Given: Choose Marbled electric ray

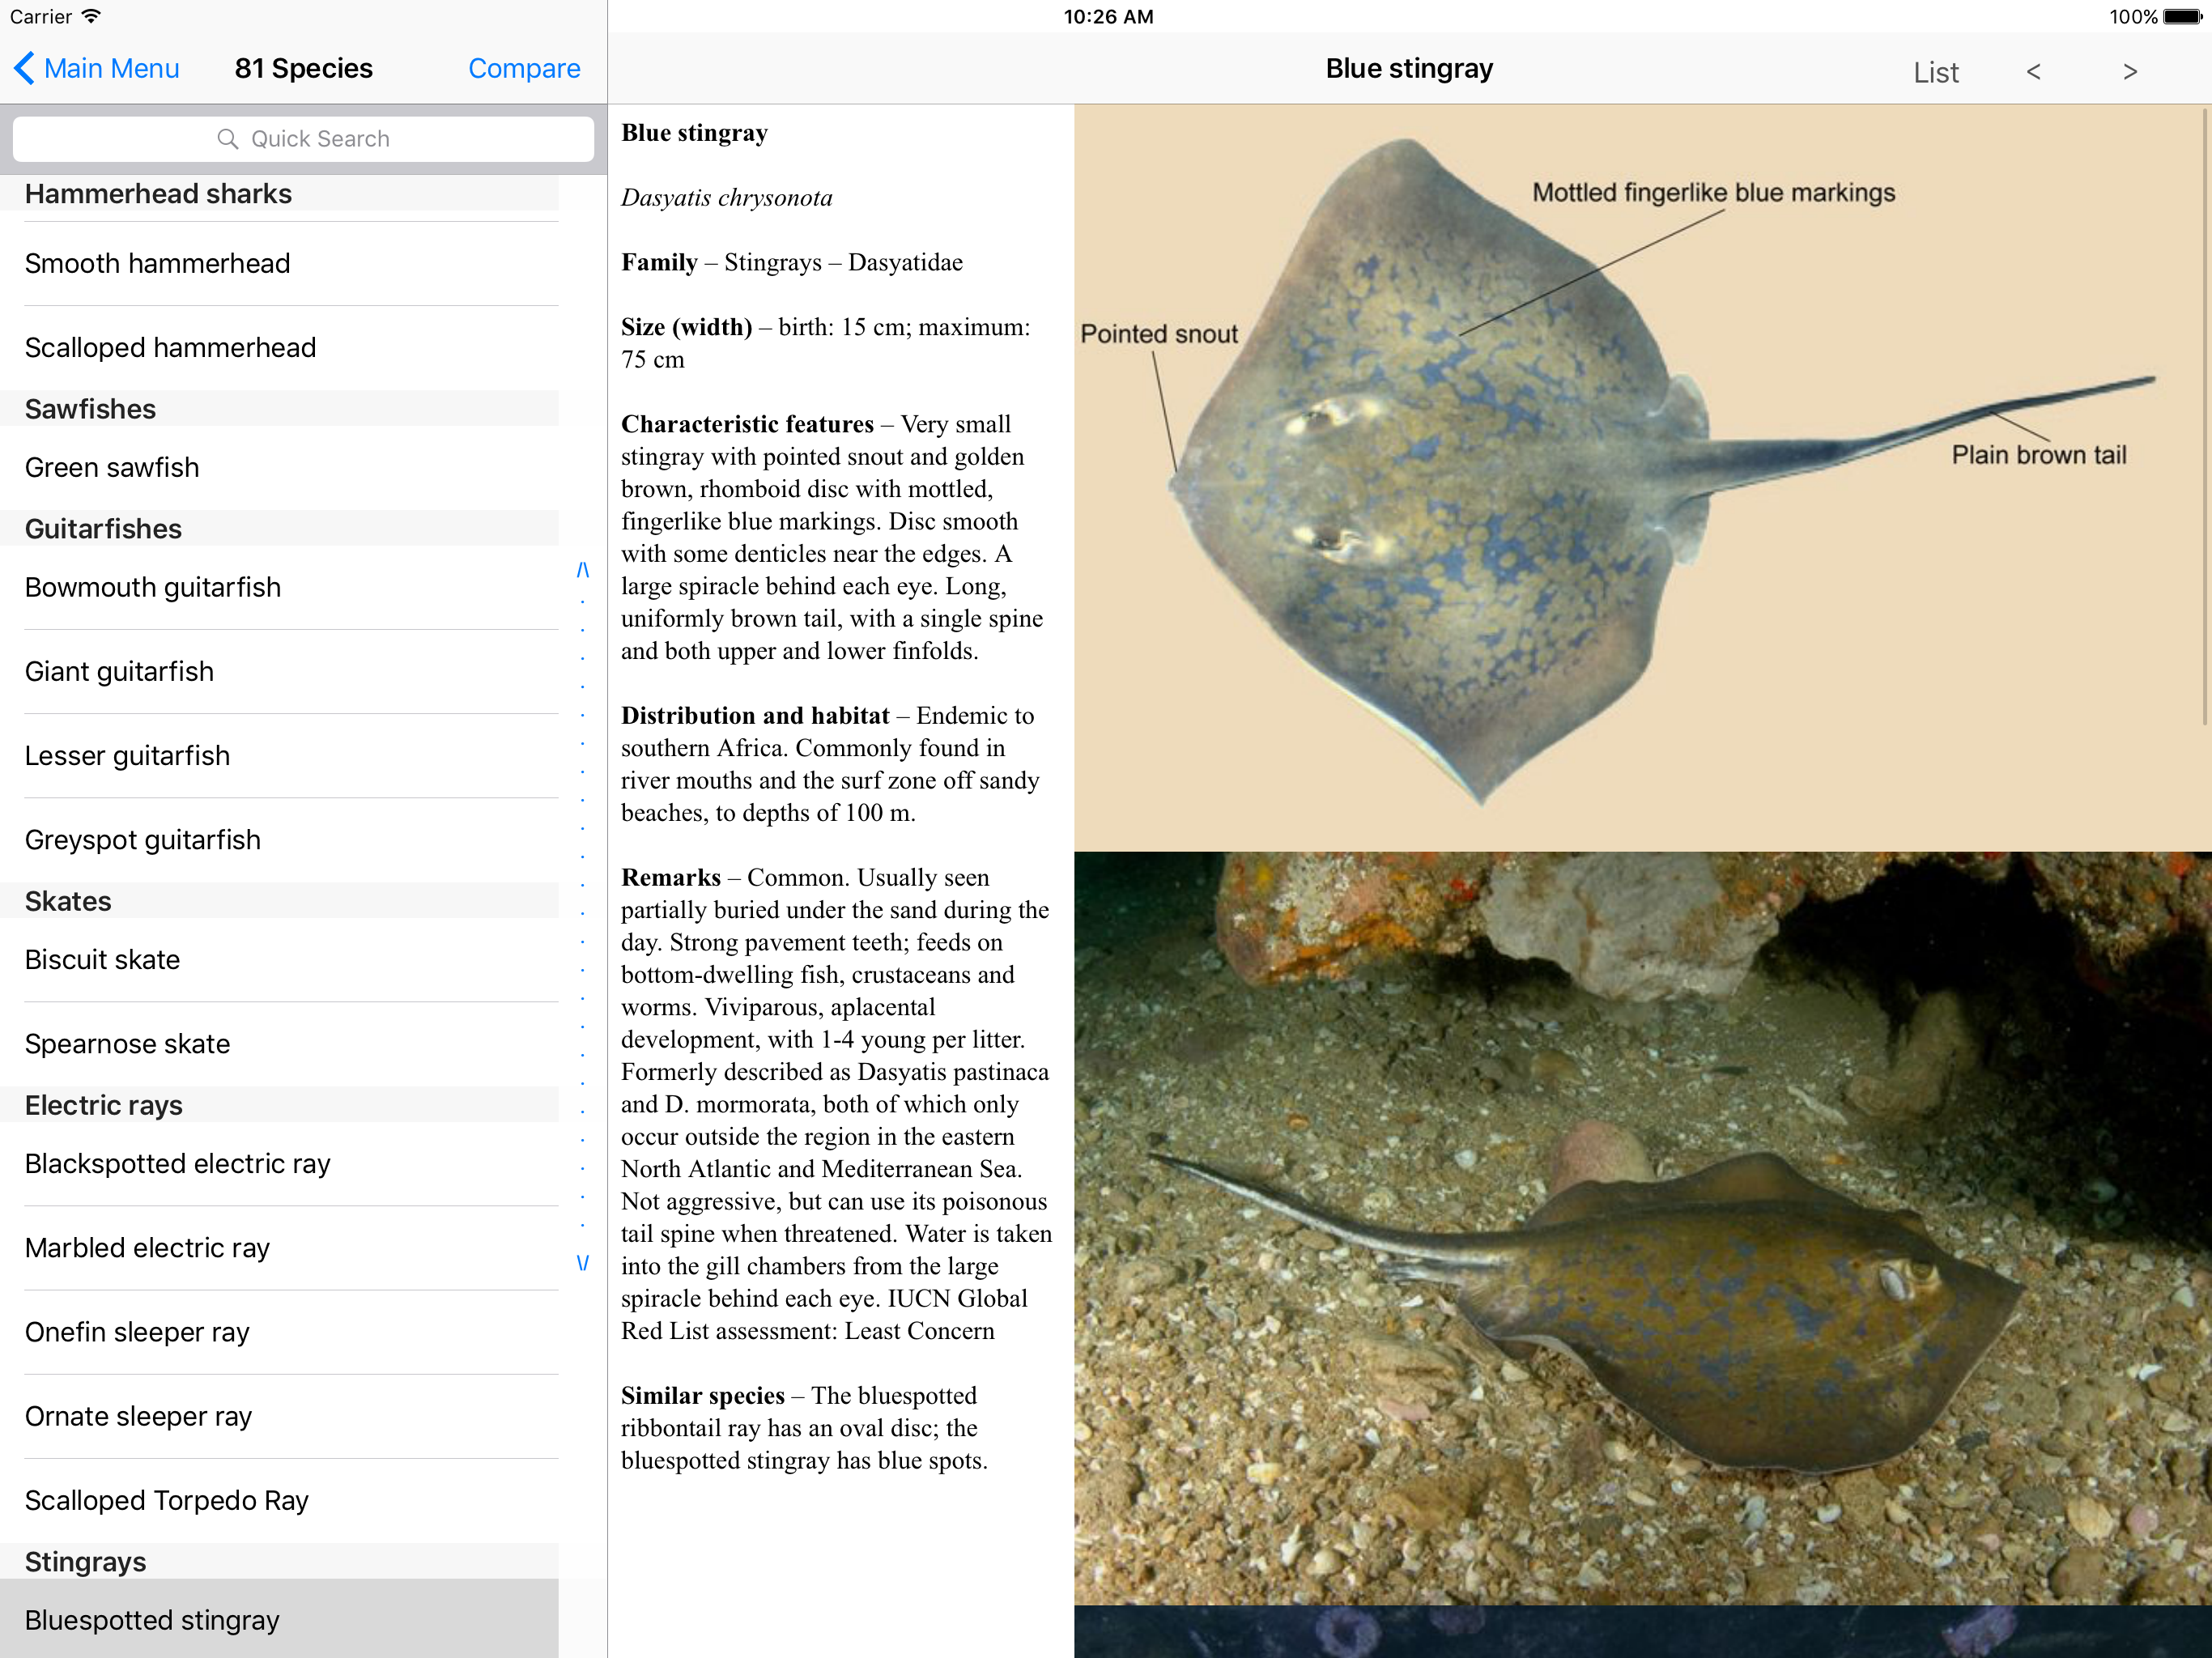Looking at the screenshot, I should (x=279, y=1248).
